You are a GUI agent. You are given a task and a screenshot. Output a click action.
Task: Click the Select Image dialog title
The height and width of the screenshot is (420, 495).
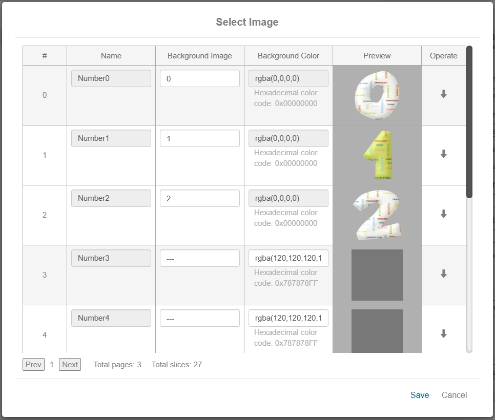[x=247, y=22]
